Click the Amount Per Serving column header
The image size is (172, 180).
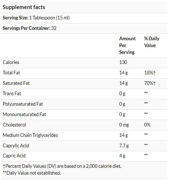[127, 45]
